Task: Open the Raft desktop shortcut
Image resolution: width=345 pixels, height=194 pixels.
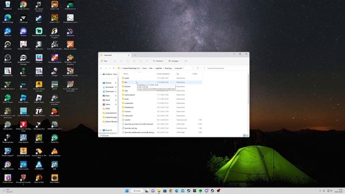Action: point(54,165)
